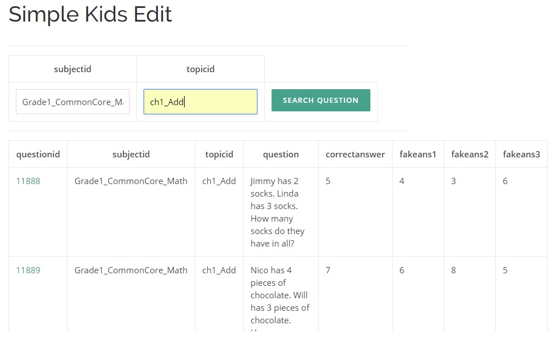Click the fakeans2 column header
The width and height of the screenshot is (559, 346).
point(470,155)
